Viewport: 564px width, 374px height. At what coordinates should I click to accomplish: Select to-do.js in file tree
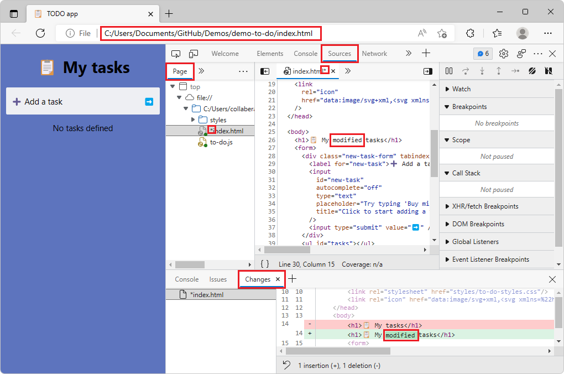click(221, 142)
